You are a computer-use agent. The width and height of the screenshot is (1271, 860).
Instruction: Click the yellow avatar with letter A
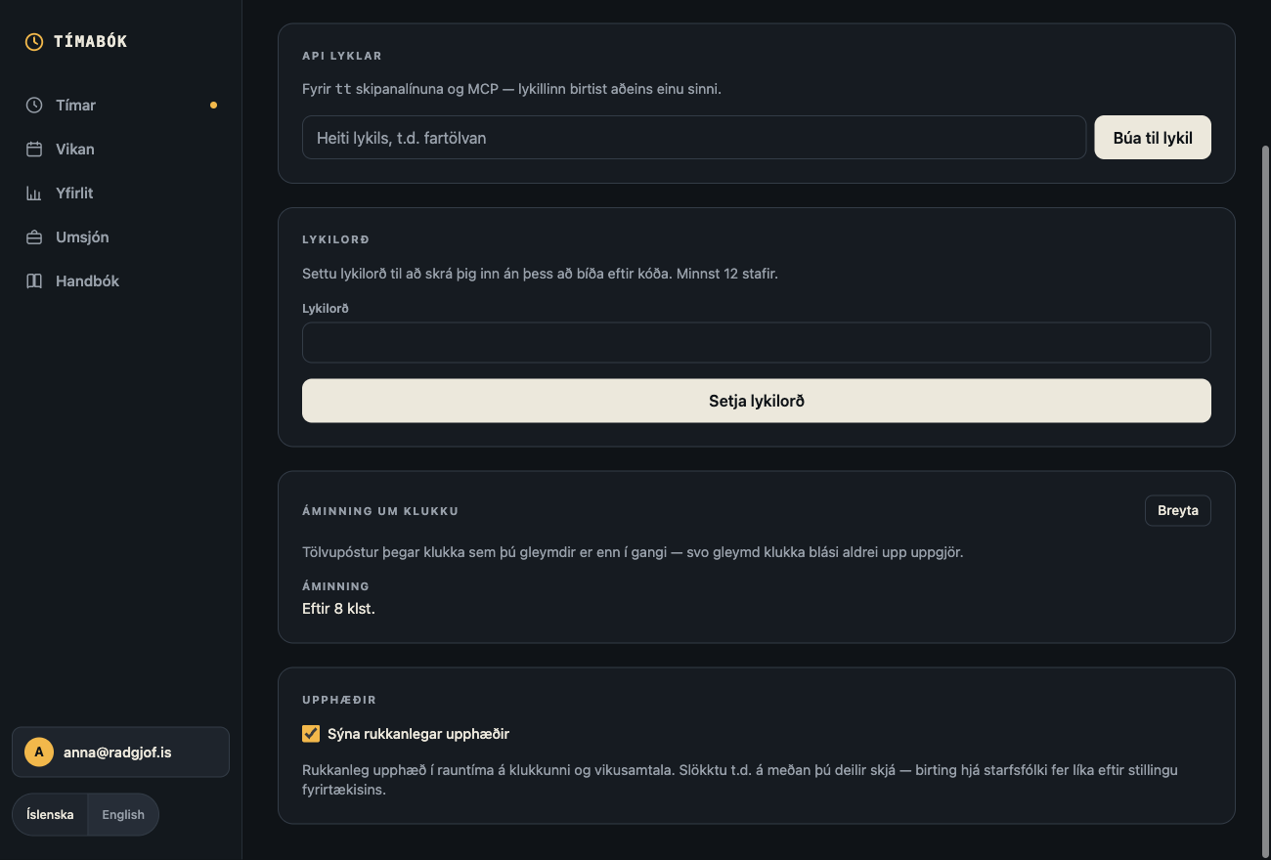39,752
